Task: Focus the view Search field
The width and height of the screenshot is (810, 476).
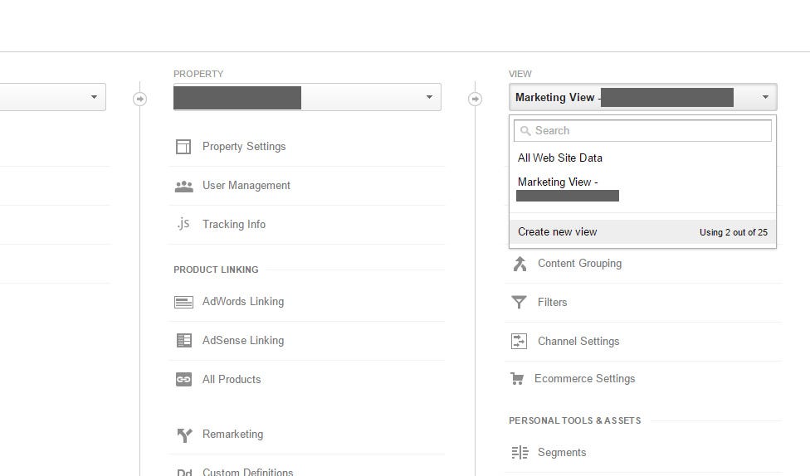Action: click(x=642, y=131)
